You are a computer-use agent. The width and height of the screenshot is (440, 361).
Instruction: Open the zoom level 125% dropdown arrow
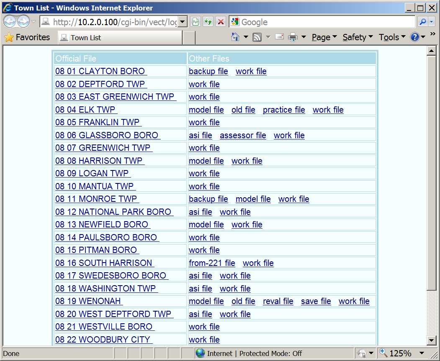pyautogui.click(x=422, y=353)
